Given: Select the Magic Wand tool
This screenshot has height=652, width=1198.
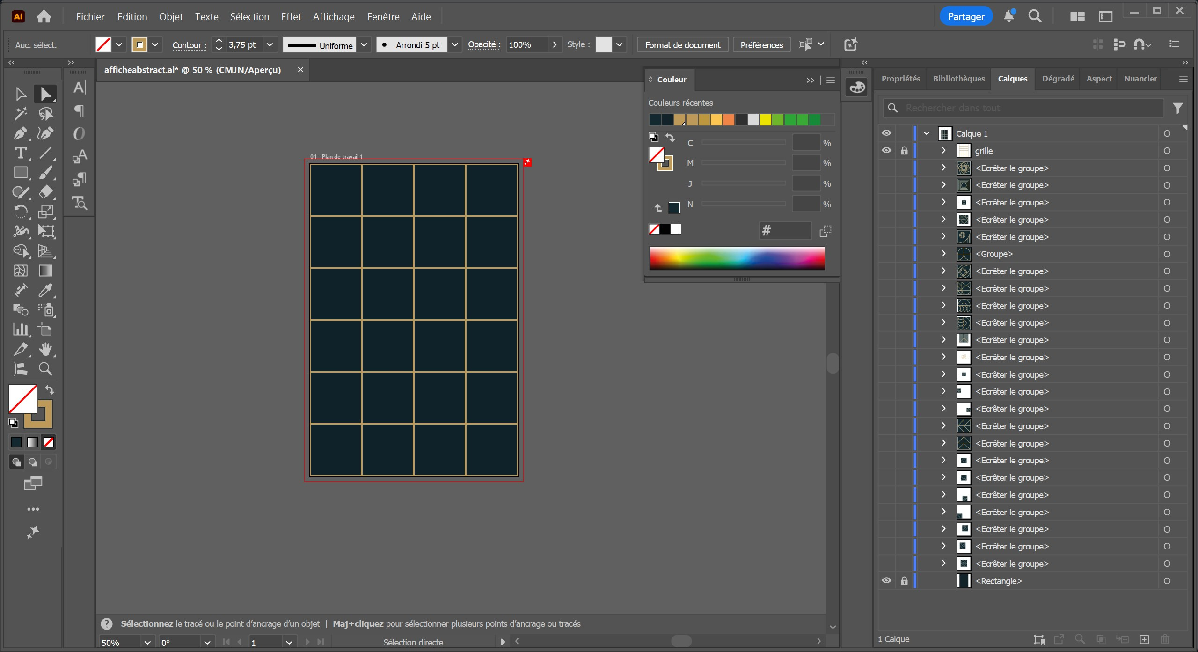Looking at the screenshot, I should pos(20,114).
